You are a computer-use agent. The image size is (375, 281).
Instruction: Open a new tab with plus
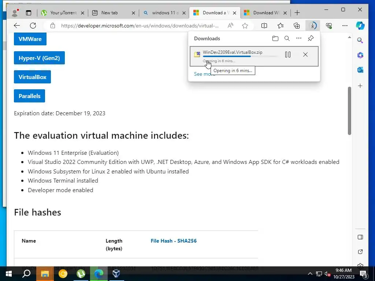point(297,13)
